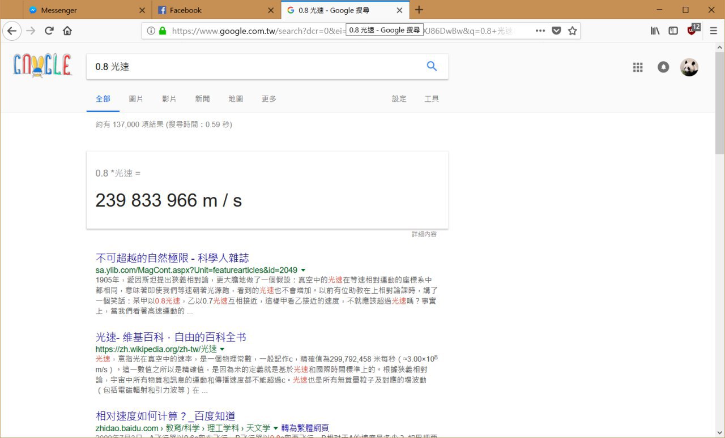Show Firefox Library bookmarks icon
Viewport: 725px width, 438px height.
(655, 31)
